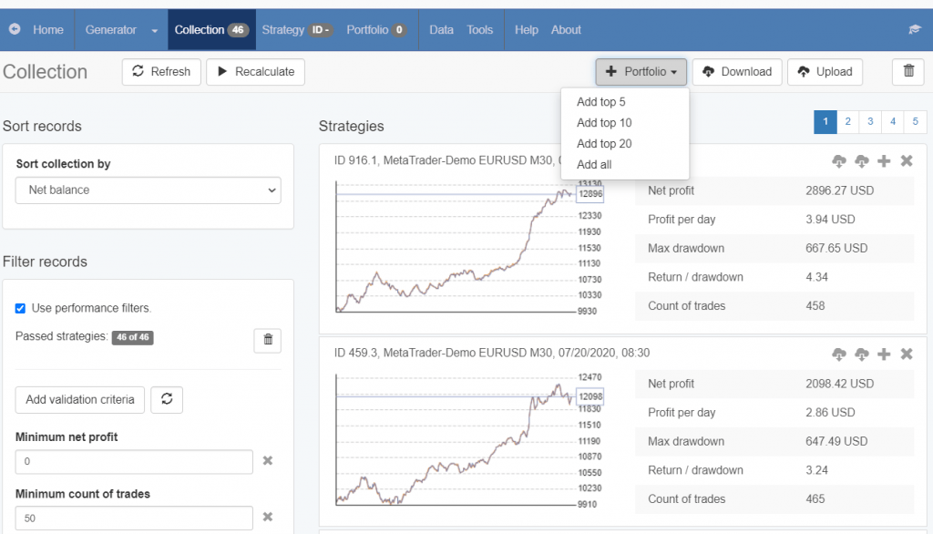Click the reset icon beside Add validation criteria
The height and width of the screenshot is (534, 933).
tap(167, 399)
